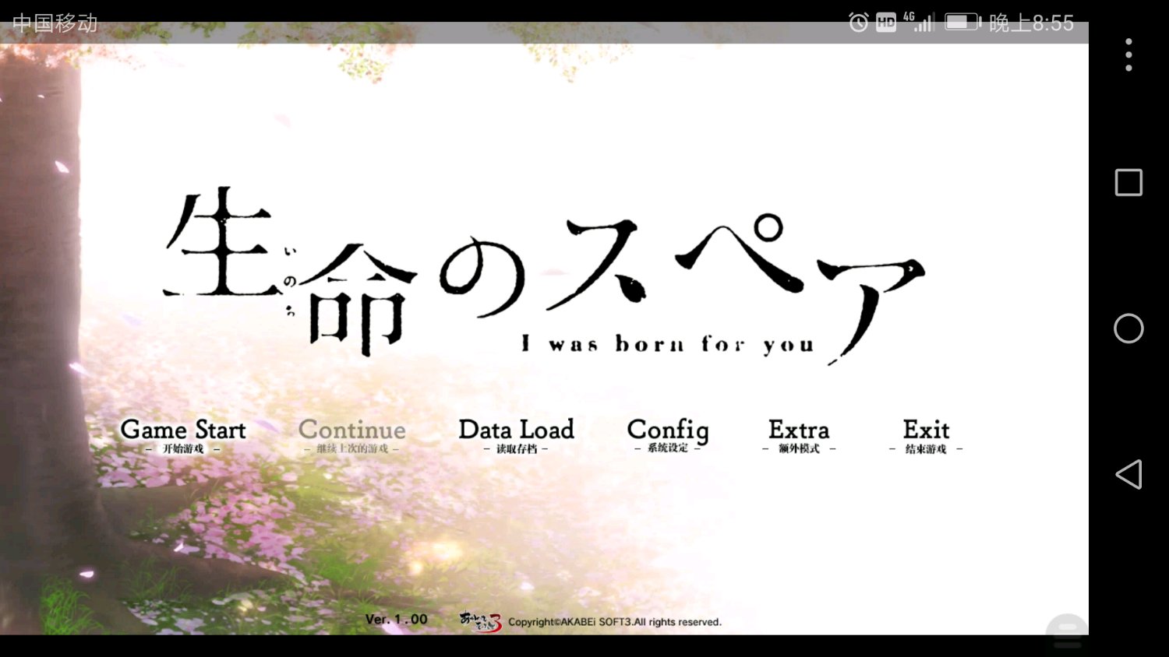The height and width of the screenshot is (657, 1169).
Task: Tap the Android back triangle button
Action: pyautogui.click(x=1128, y=474)
